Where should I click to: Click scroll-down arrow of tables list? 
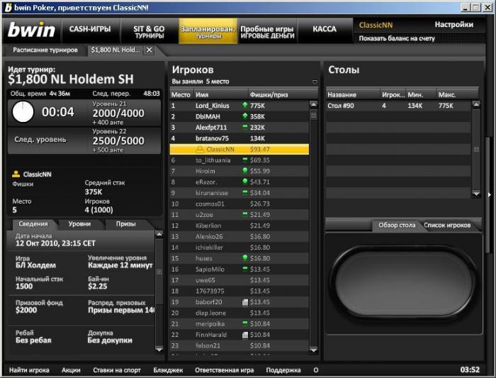(476, 194)
